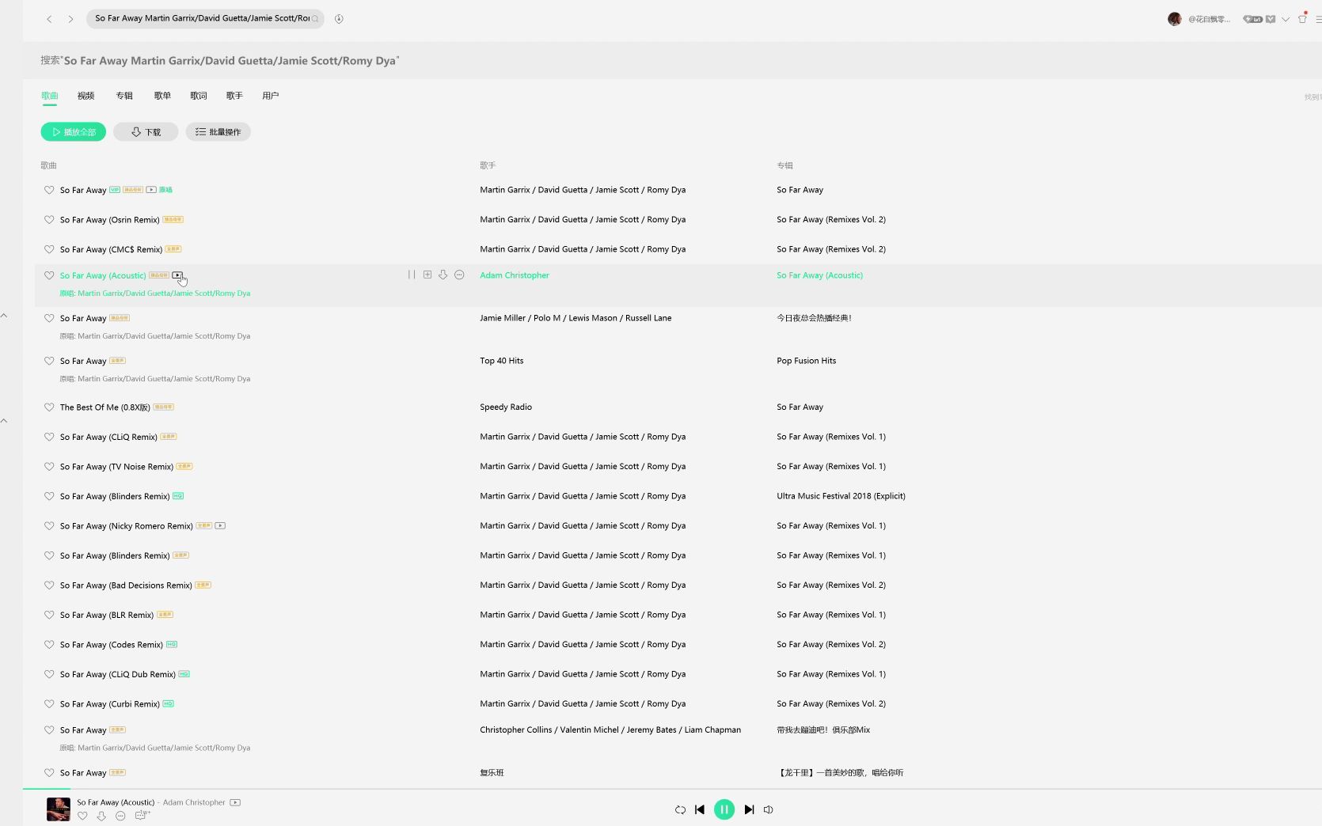Like So Far Away (CMC$ Remix)
This screenshot has height=826, width=1322.
point(49,249)
